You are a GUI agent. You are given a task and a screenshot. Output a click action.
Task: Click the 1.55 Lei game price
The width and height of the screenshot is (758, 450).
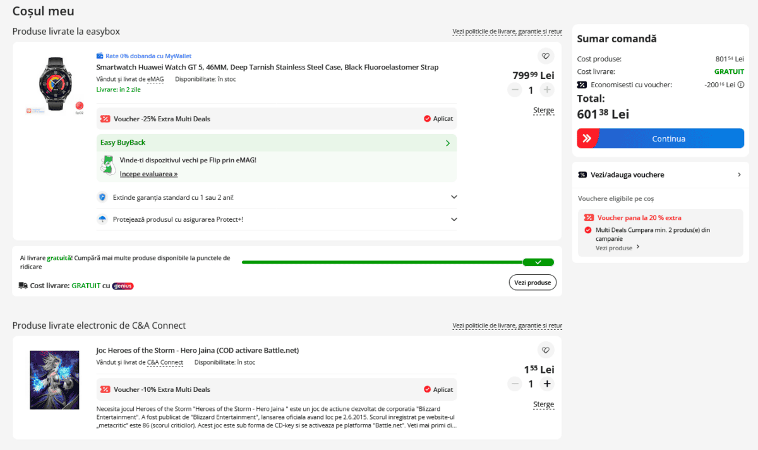[x=539, y=369]
